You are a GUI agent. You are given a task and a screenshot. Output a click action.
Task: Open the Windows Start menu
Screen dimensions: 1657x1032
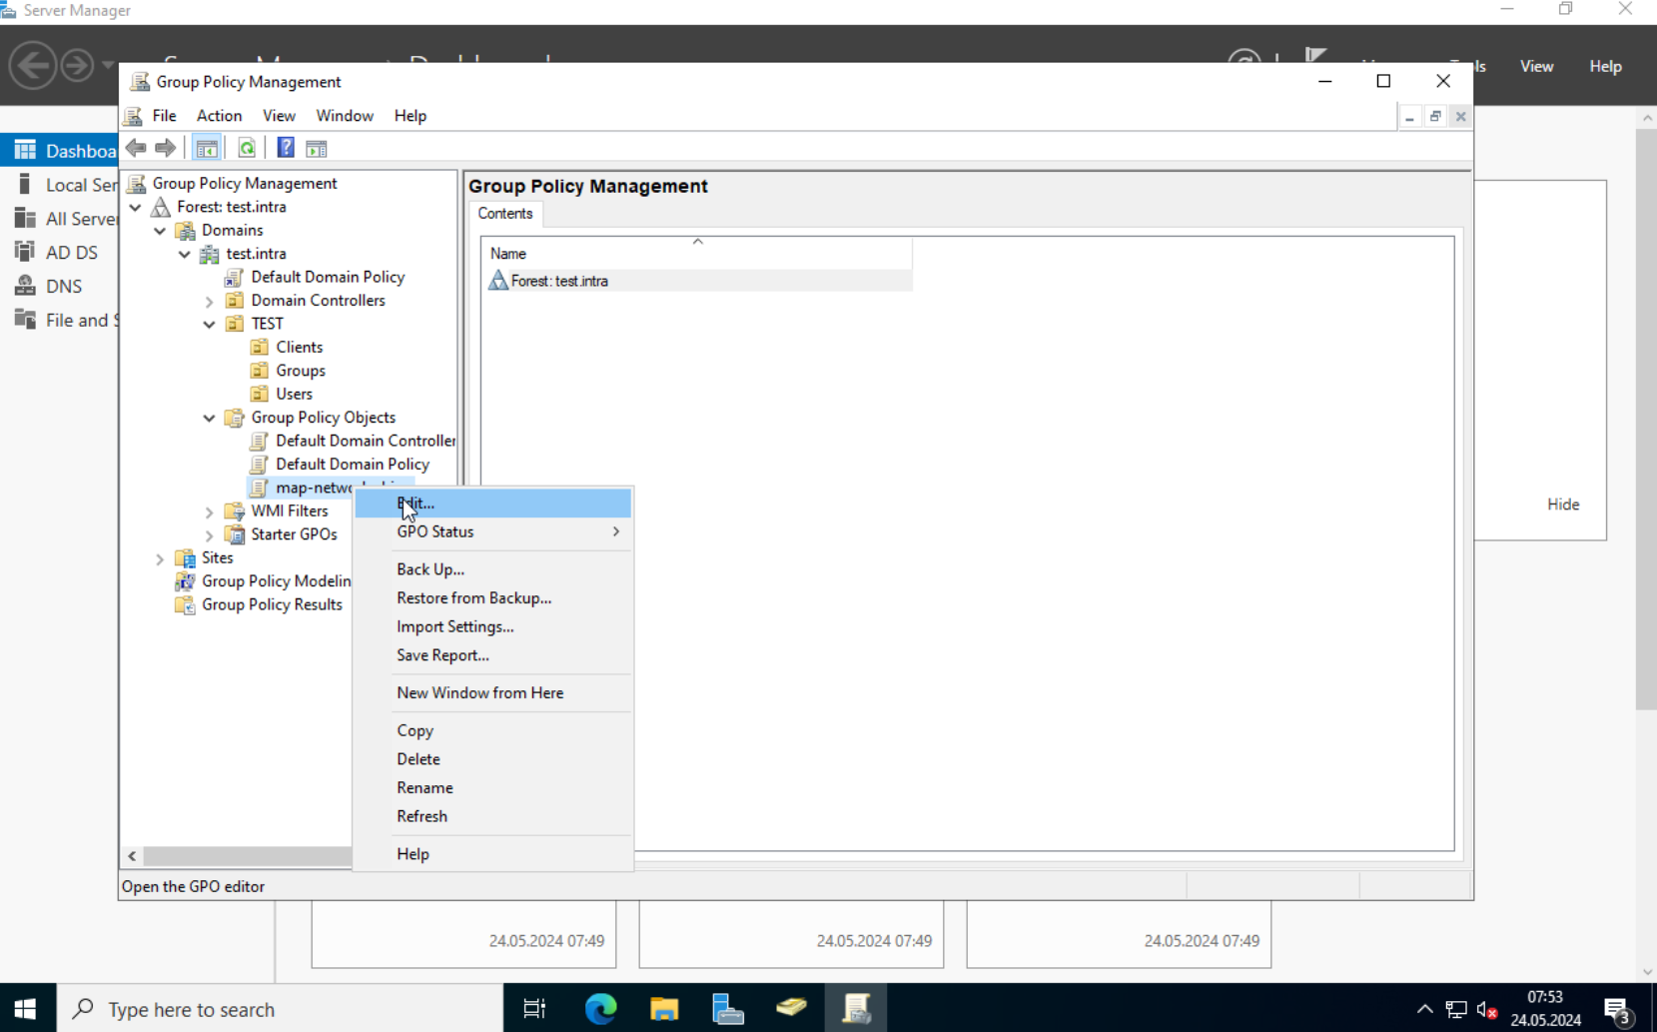click(27, 1009)
